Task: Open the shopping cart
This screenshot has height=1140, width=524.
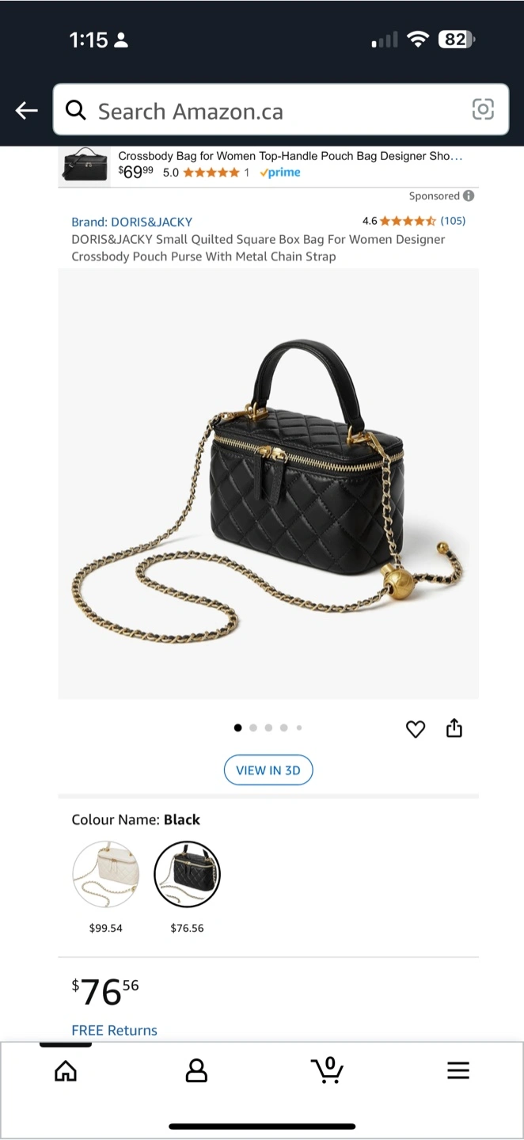Action: [328, 1070]
